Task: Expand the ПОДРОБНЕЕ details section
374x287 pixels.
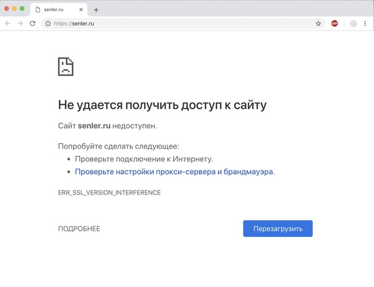Action: pyautogui.click(x=79, y=229)
